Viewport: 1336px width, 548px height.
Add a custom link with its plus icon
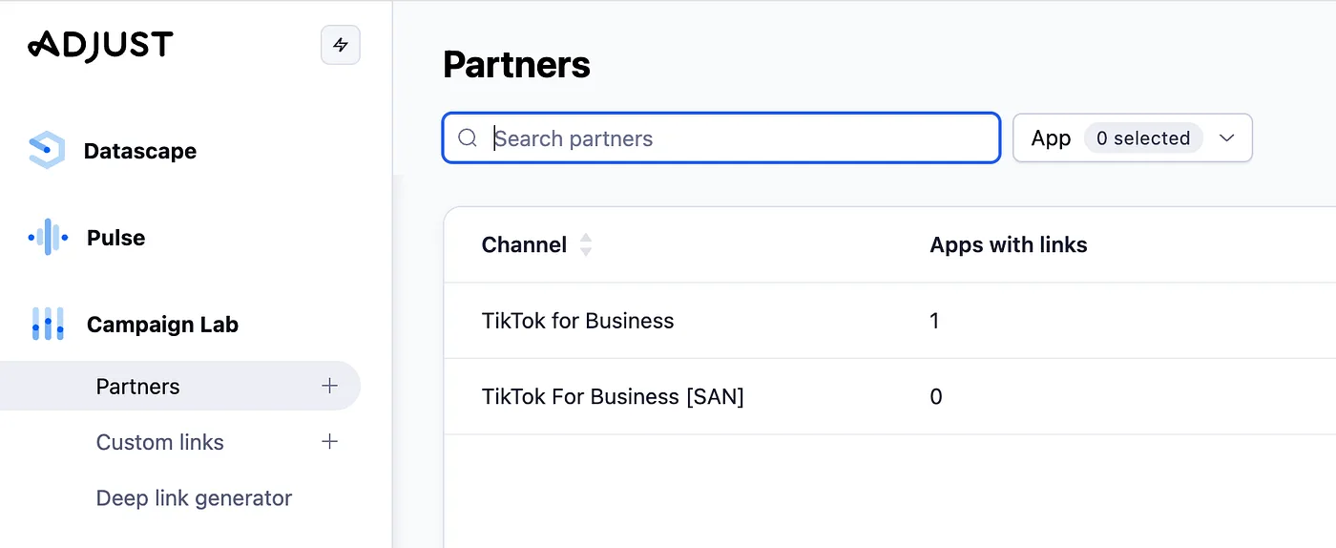pyautogui.click(x=330, y=441)
